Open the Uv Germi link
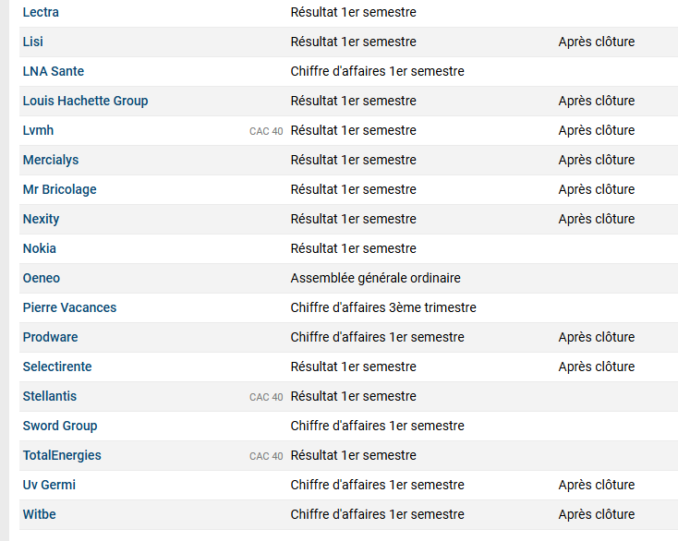Viewport: 678px width, 541px height. (49, 485)
